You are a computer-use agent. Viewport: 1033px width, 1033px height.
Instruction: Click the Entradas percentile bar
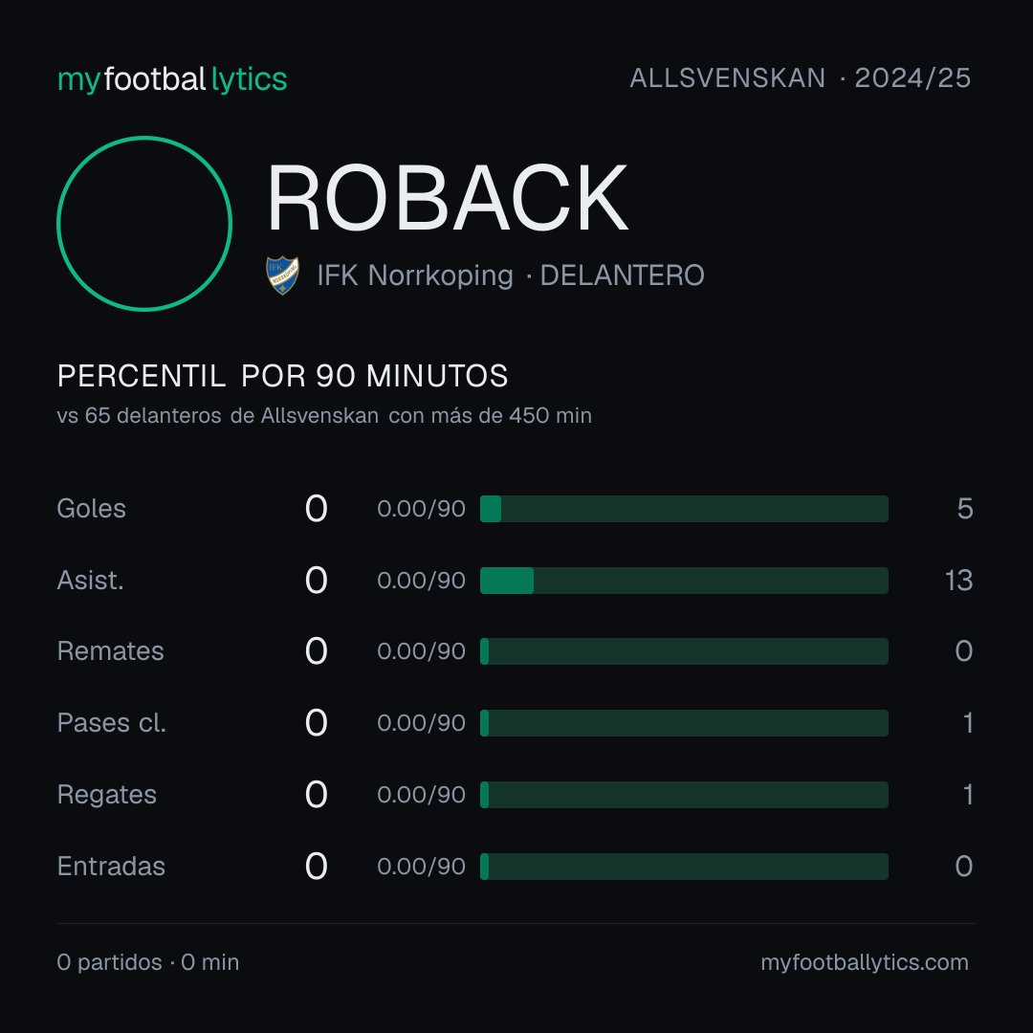(684, 867)
